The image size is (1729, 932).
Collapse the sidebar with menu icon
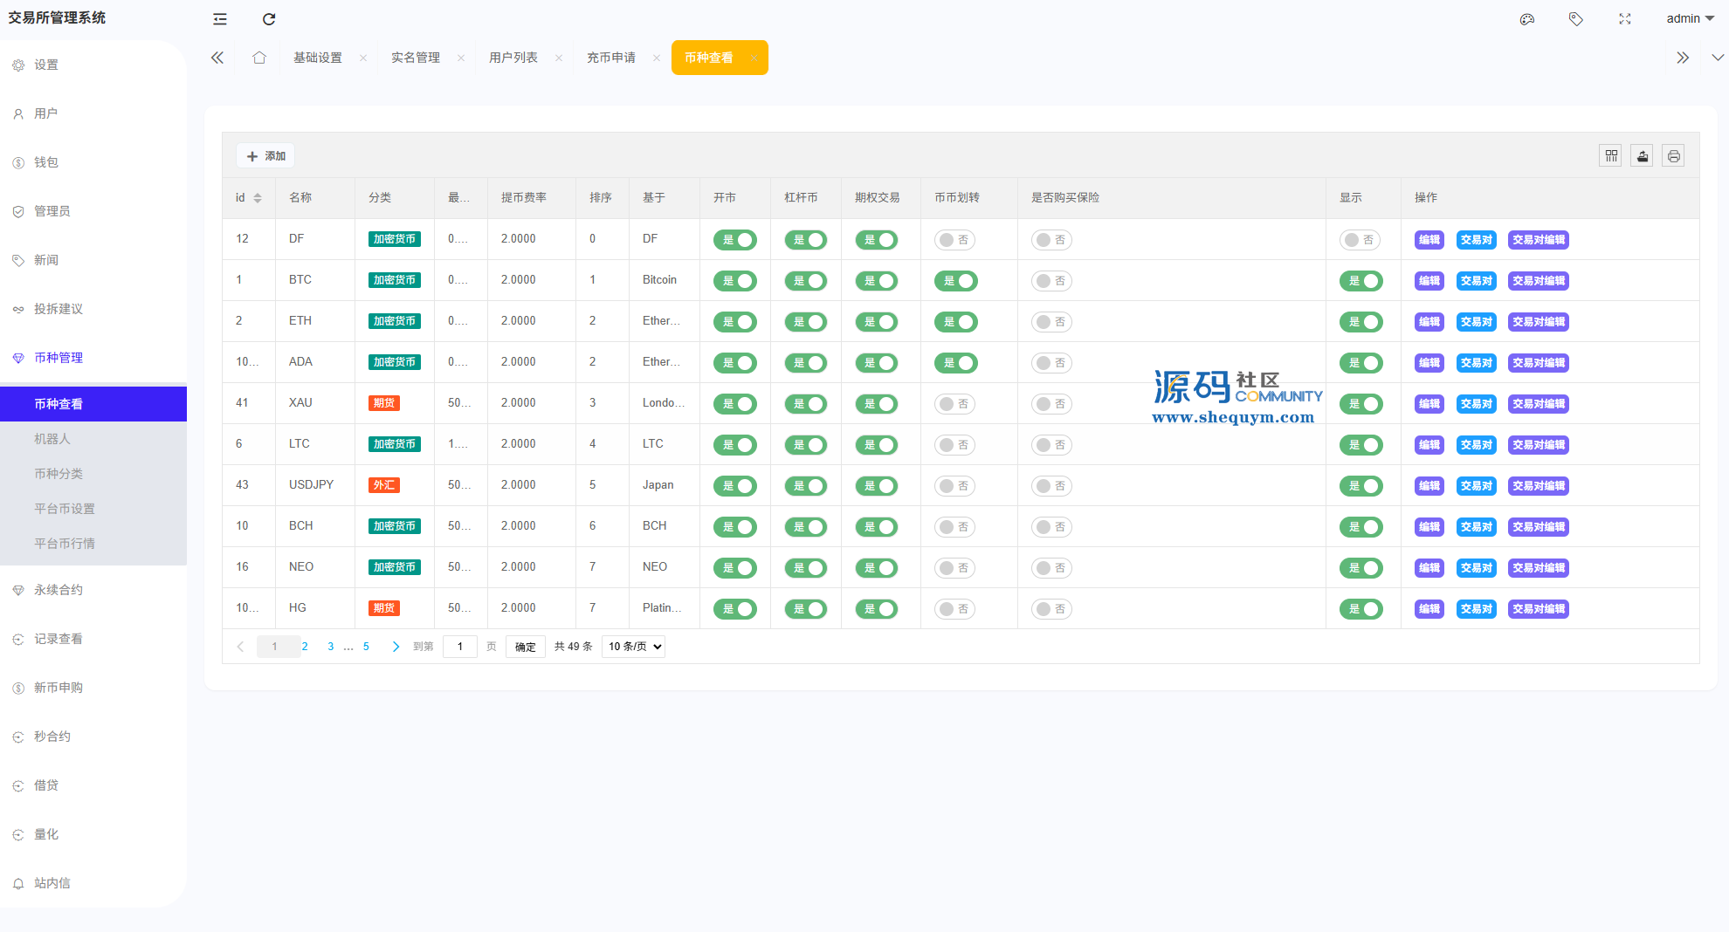(x=220, y=19)
